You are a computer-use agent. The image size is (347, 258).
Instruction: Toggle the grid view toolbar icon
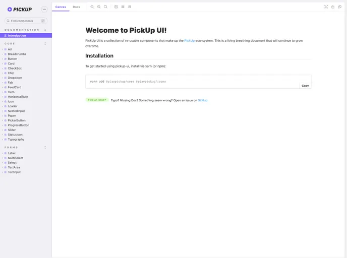pyautogui.click(x=123, y=7)
